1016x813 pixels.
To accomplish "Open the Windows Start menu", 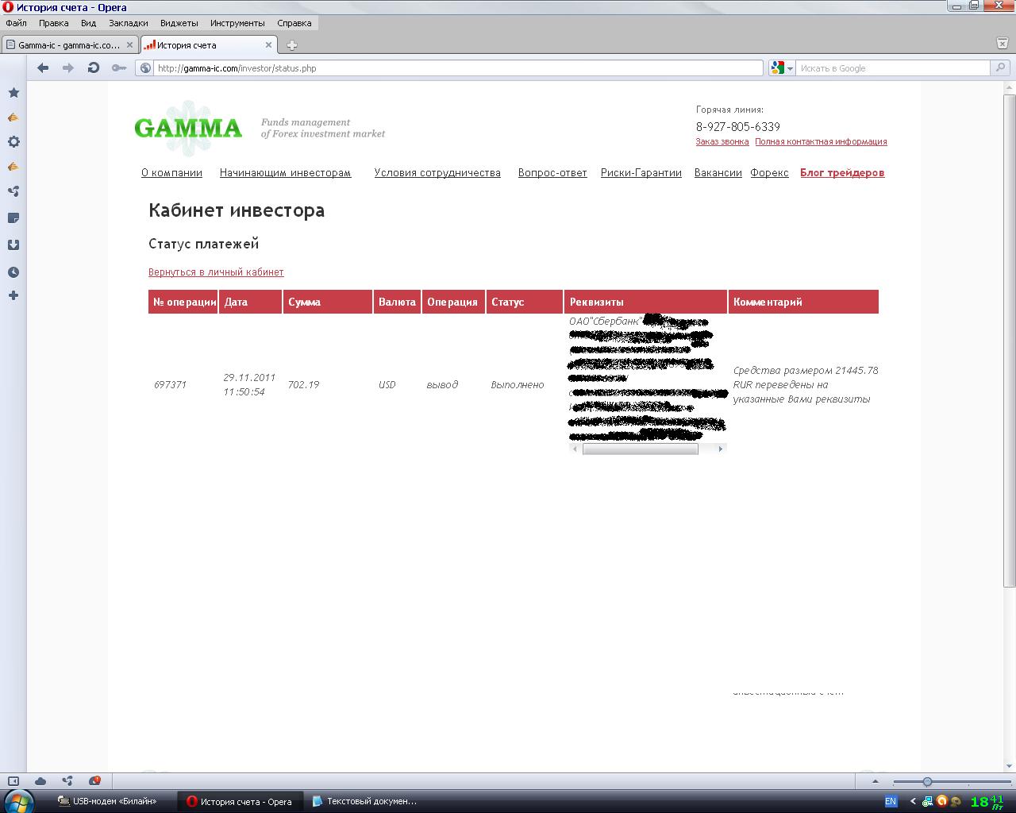I will (x=19, y=800).
